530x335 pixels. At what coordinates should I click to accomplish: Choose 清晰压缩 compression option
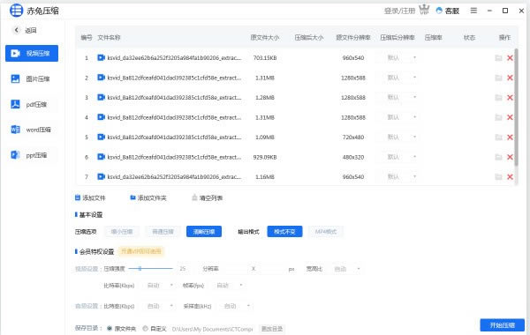tap(204, 232)
